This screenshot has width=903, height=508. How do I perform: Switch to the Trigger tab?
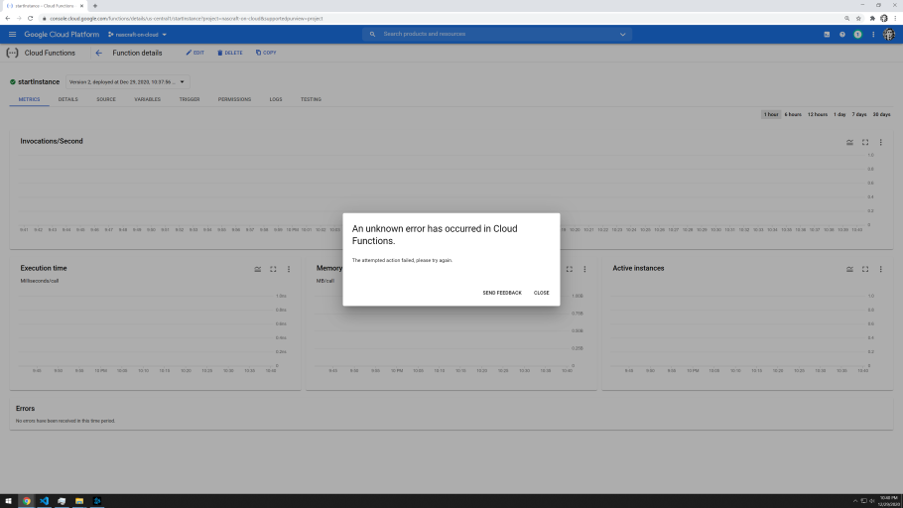click(x=190, y=99)
